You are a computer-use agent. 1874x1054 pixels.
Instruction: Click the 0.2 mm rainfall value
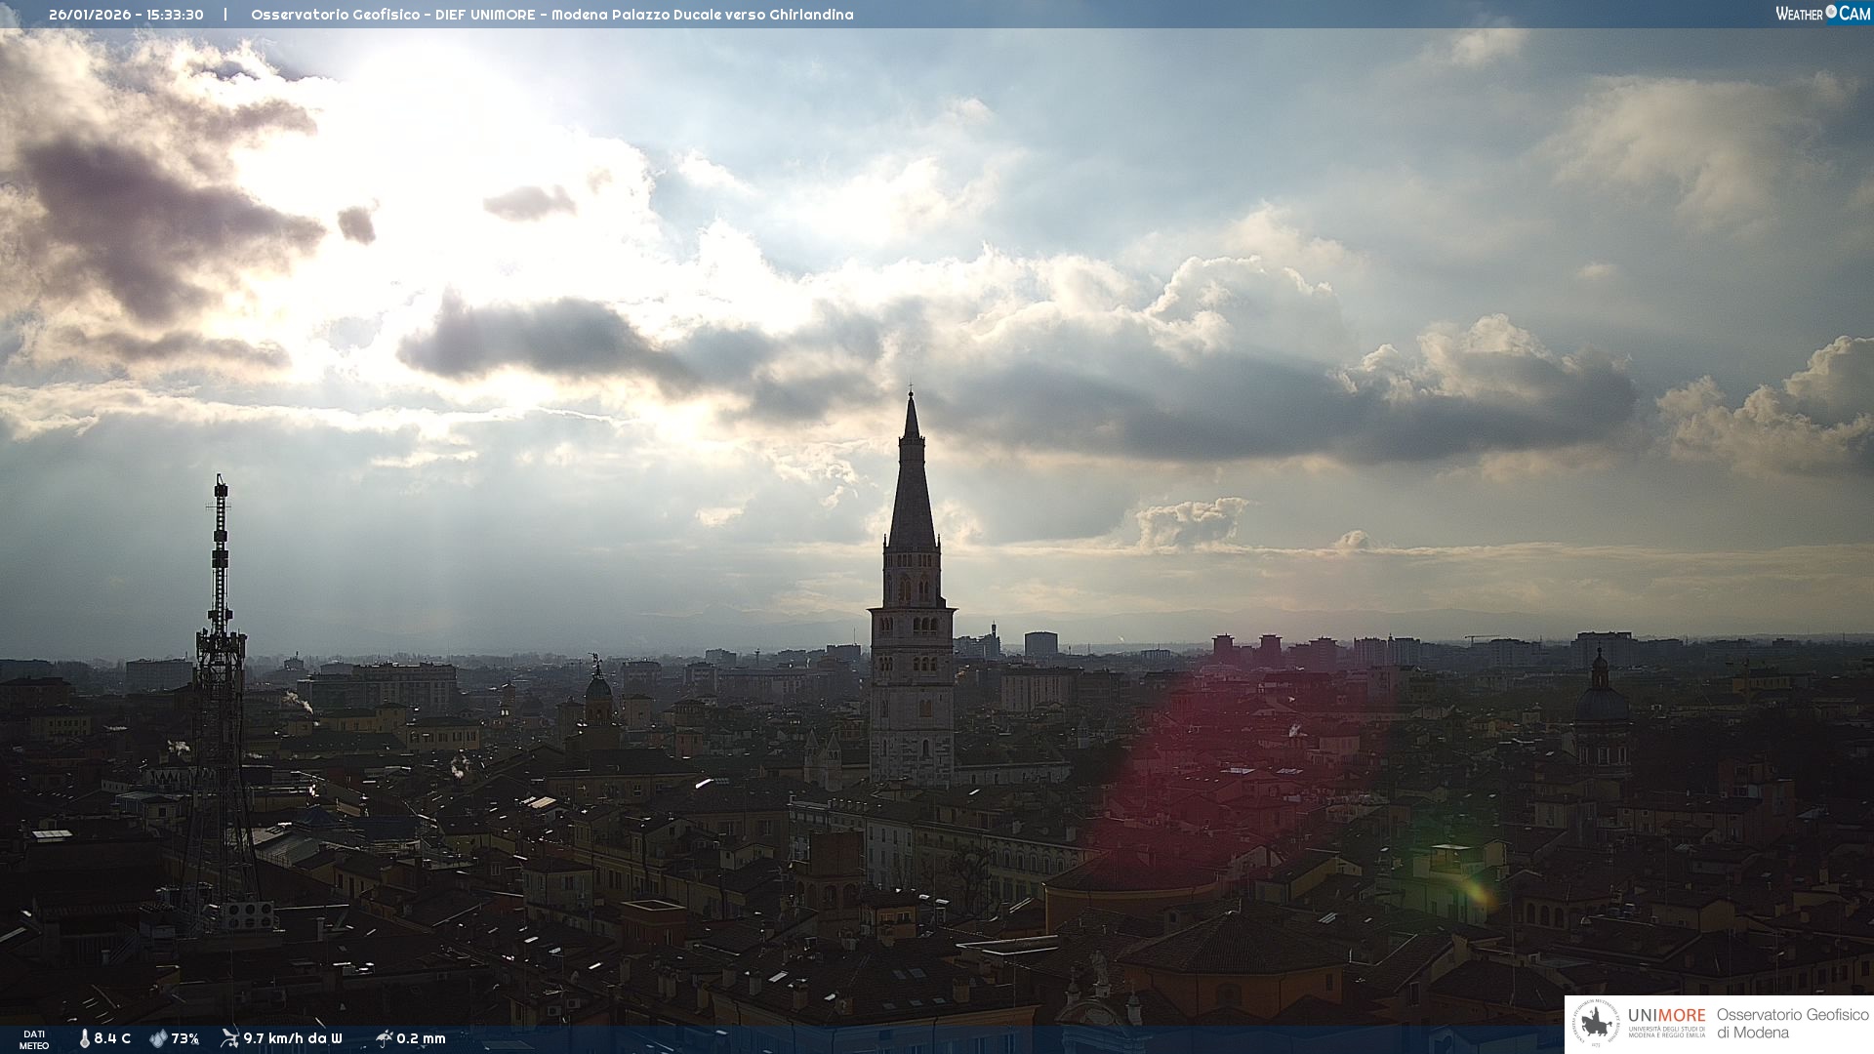point(421,1038)
